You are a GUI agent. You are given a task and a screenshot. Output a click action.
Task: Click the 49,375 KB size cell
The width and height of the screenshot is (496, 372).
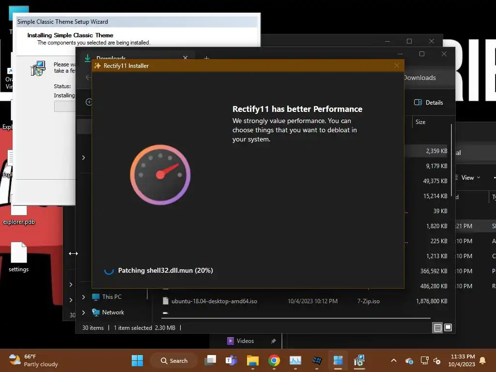pos(435,181)
